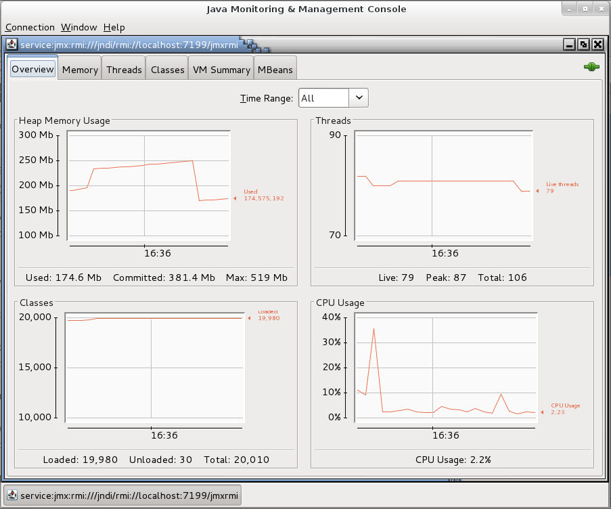Click the Heap Memory Usage chart
Image resolution: width=611 pixels, height=509 pixels.
pos(148,186)
